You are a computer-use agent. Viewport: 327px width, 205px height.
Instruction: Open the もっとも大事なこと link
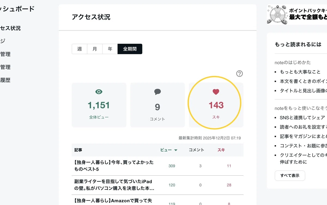(x=296, y=72)
